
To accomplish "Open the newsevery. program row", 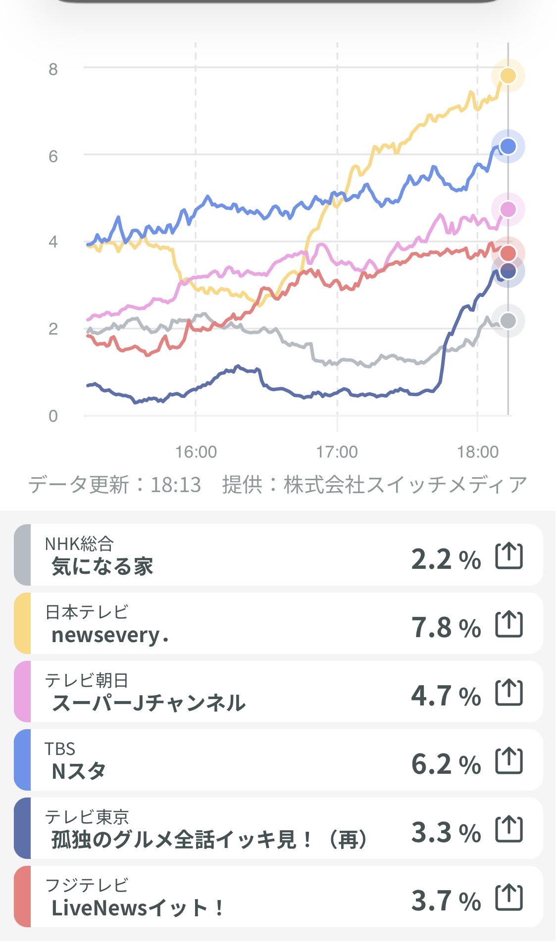I will tap(223, 624).
